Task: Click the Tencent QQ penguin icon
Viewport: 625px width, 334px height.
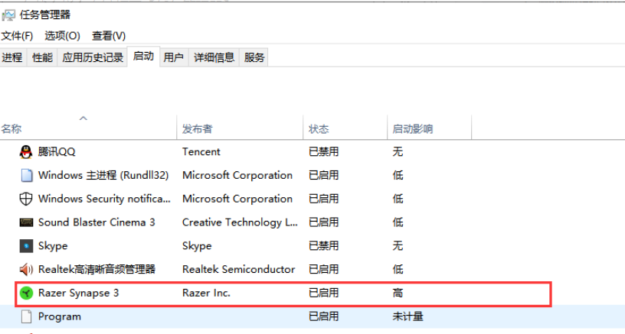Action: (x=26, y=151)
